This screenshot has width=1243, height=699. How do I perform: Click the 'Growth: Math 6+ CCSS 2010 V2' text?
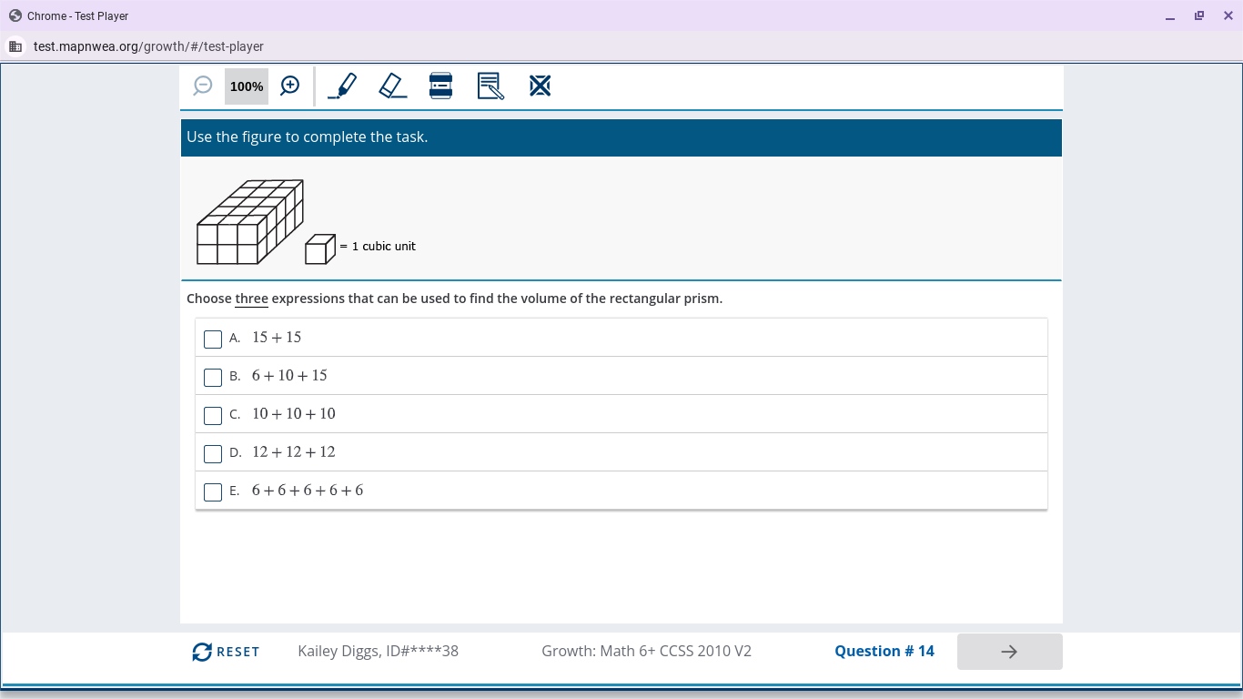click(646, 651)
